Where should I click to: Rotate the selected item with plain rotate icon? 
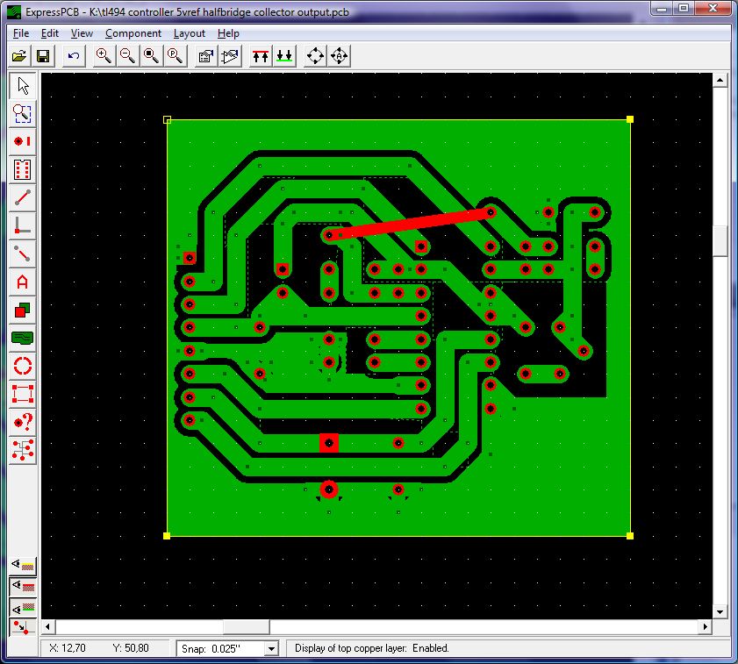pos(315,56)
